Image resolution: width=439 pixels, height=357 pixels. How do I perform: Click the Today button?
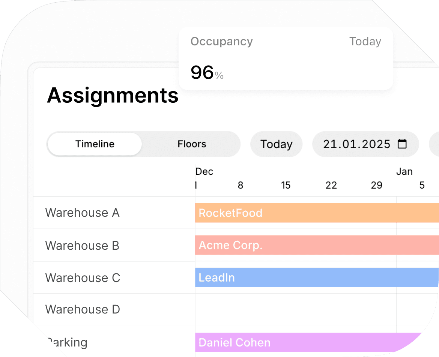[276, 144]
